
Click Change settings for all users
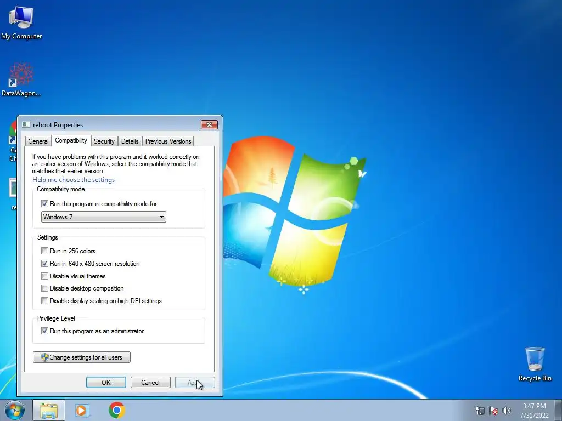[x=82, y=357]
